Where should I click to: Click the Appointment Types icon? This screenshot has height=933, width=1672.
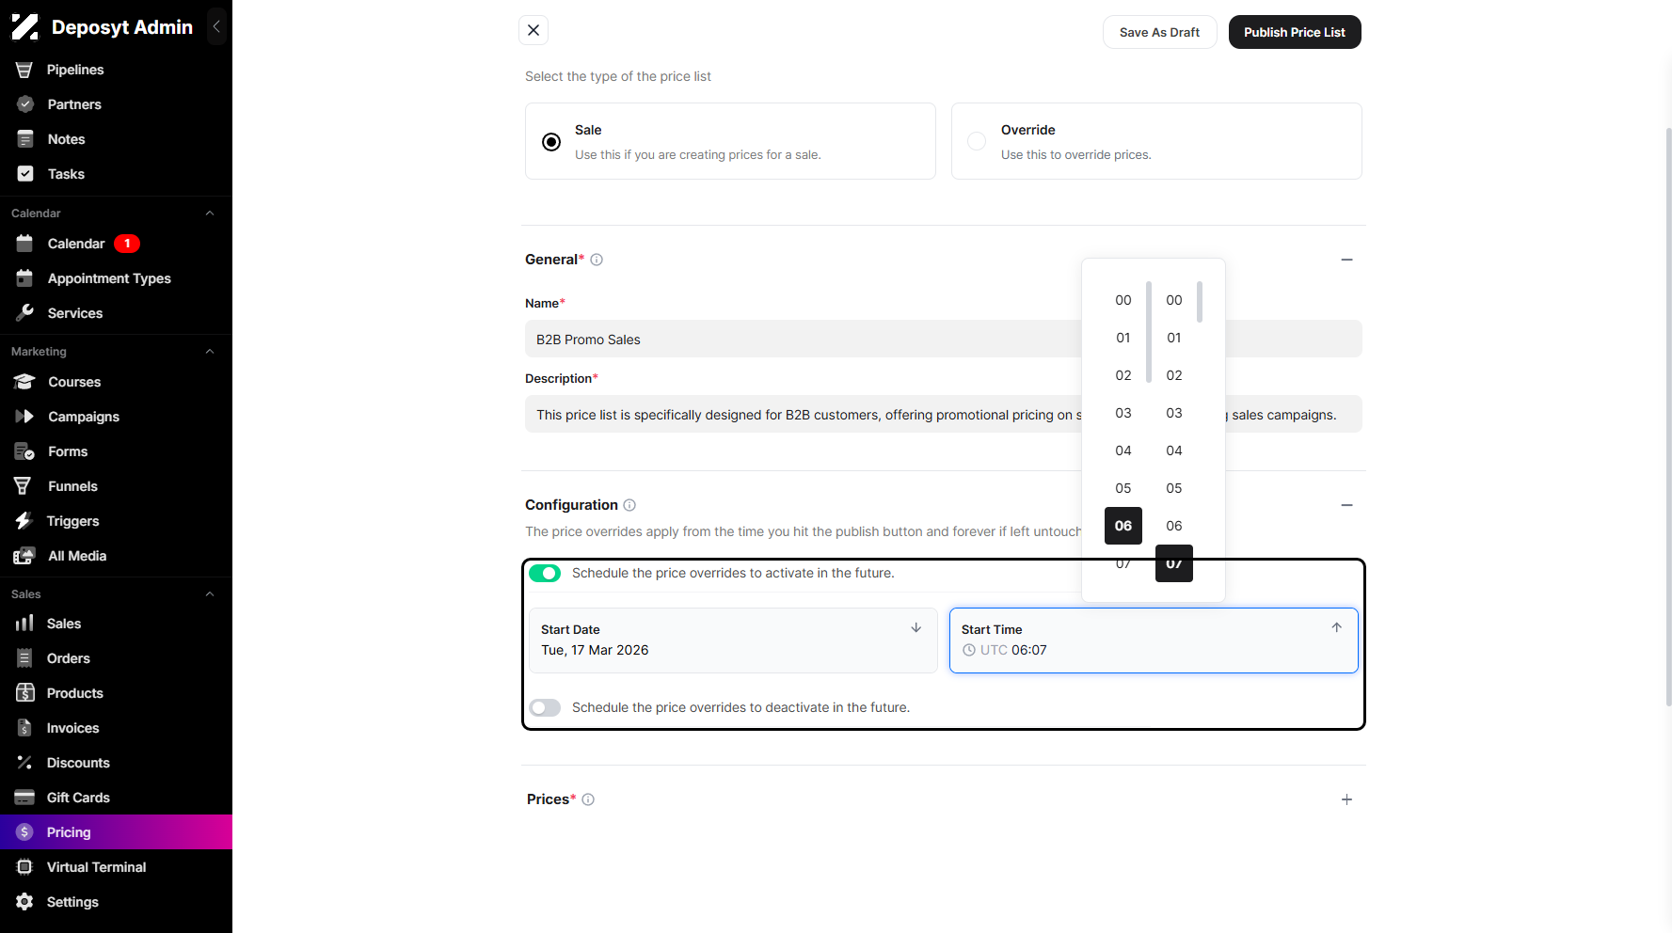(25, 278)
